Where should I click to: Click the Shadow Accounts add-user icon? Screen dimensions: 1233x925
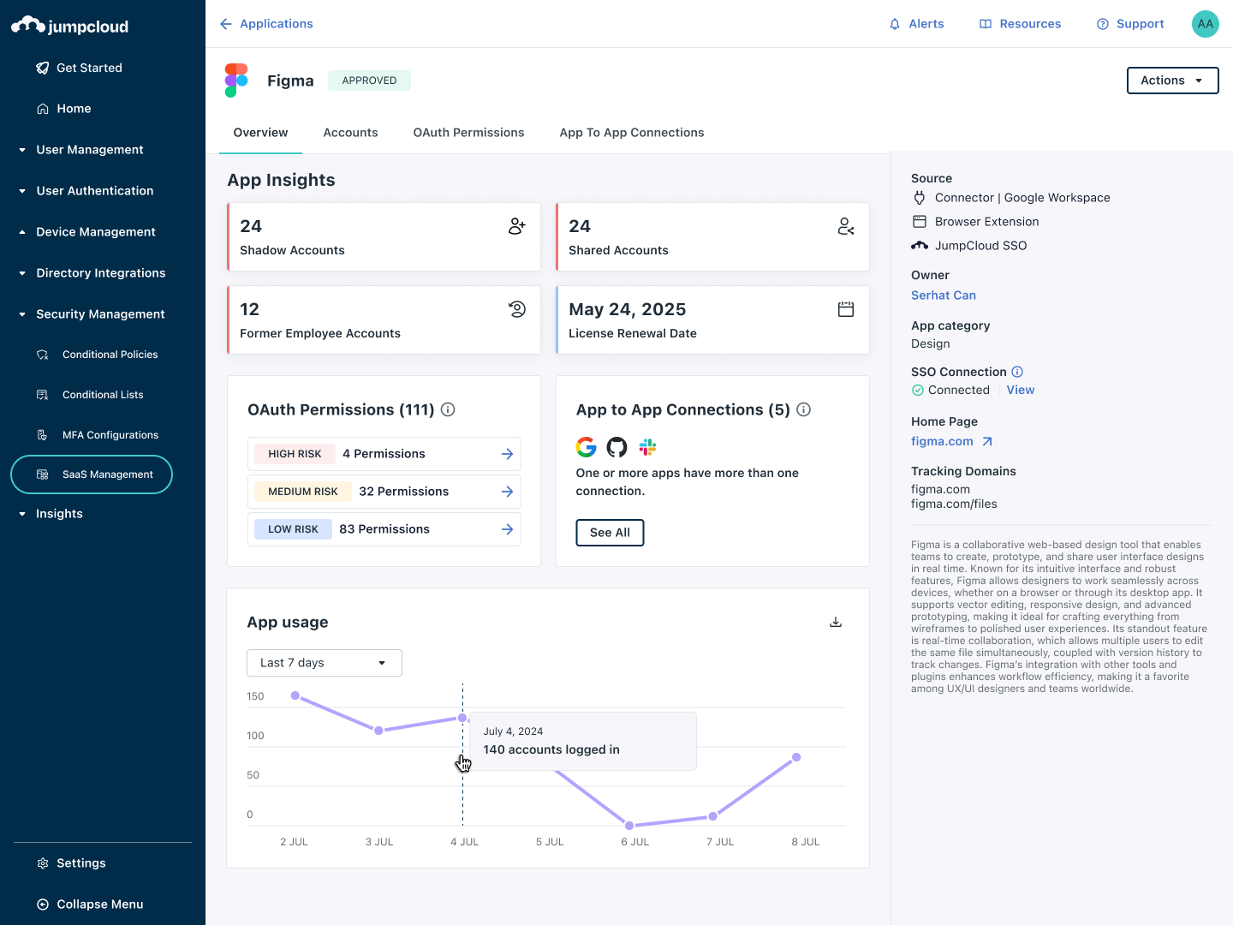[x=517, y=226]
